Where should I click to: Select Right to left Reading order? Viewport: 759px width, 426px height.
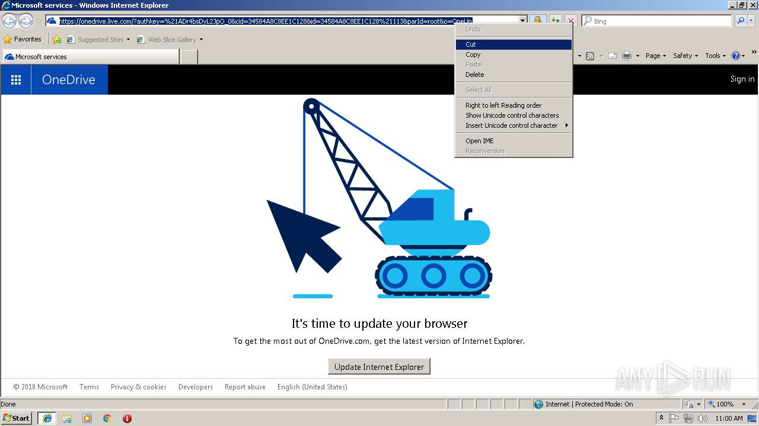(514, 105)
